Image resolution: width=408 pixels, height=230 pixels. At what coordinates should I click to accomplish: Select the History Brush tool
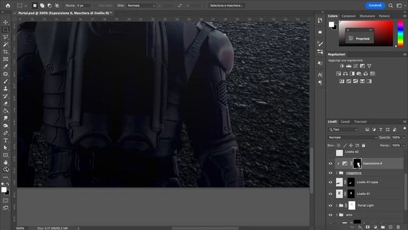[x=6, y=96]
